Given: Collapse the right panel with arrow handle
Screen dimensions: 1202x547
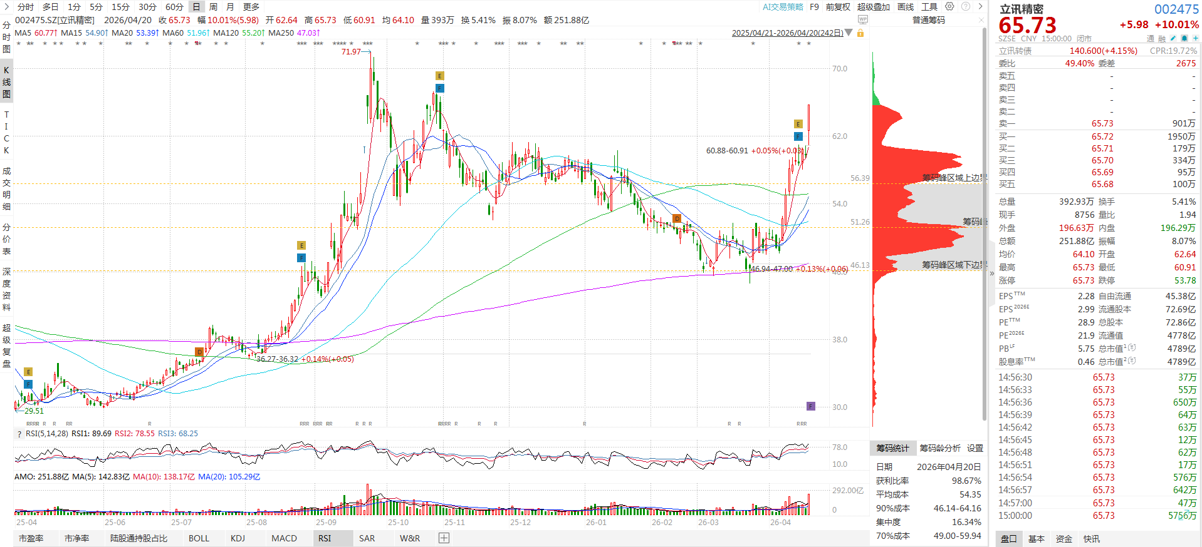Looking at the screenshot, I should pos(991,273).
